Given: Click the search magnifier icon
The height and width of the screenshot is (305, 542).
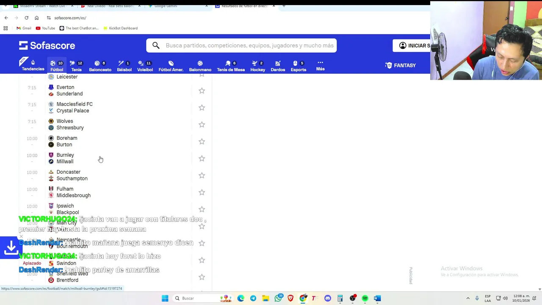Looking at the screenshot, I should (156, 45).
